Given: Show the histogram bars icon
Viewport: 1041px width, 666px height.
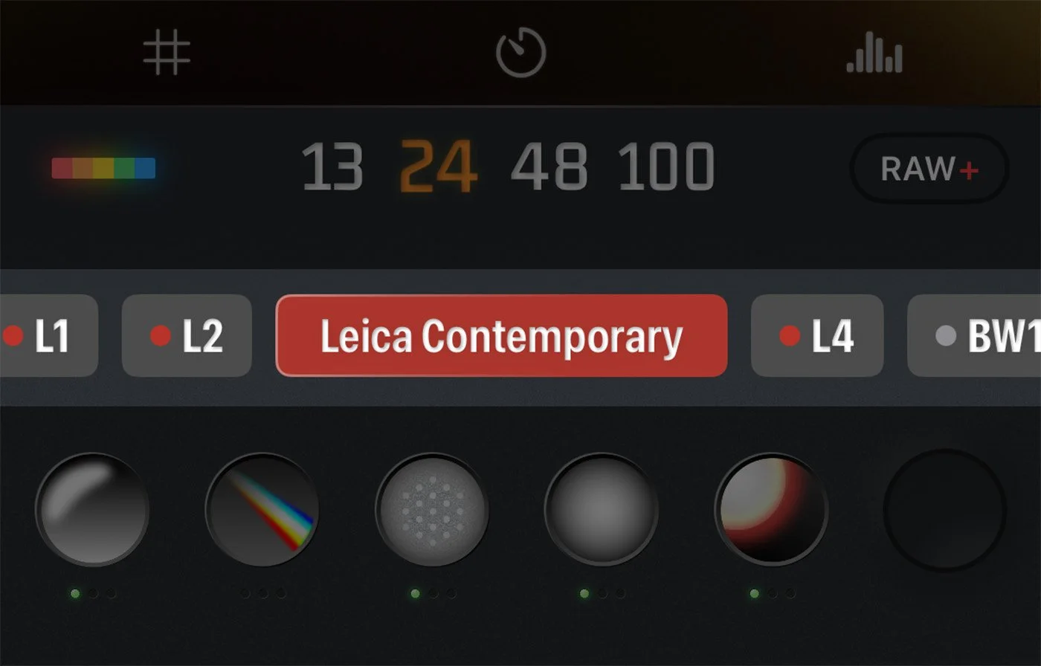Looking at the screenshot, I should click(x=874, y=56).
